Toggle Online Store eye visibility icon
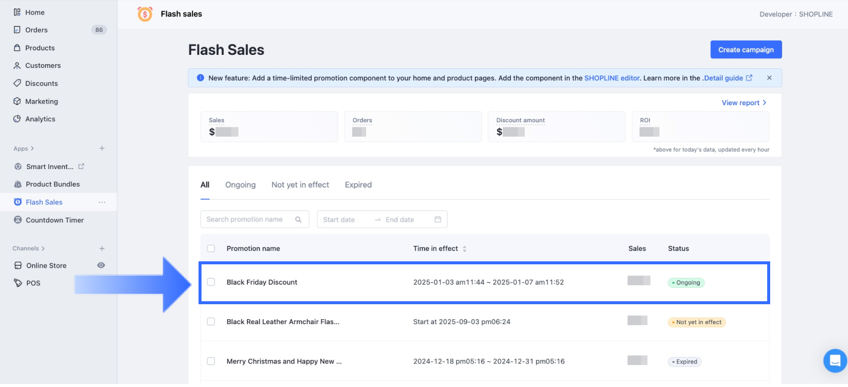The width and height of the screenshot is (848, 387). coord(101,265)
